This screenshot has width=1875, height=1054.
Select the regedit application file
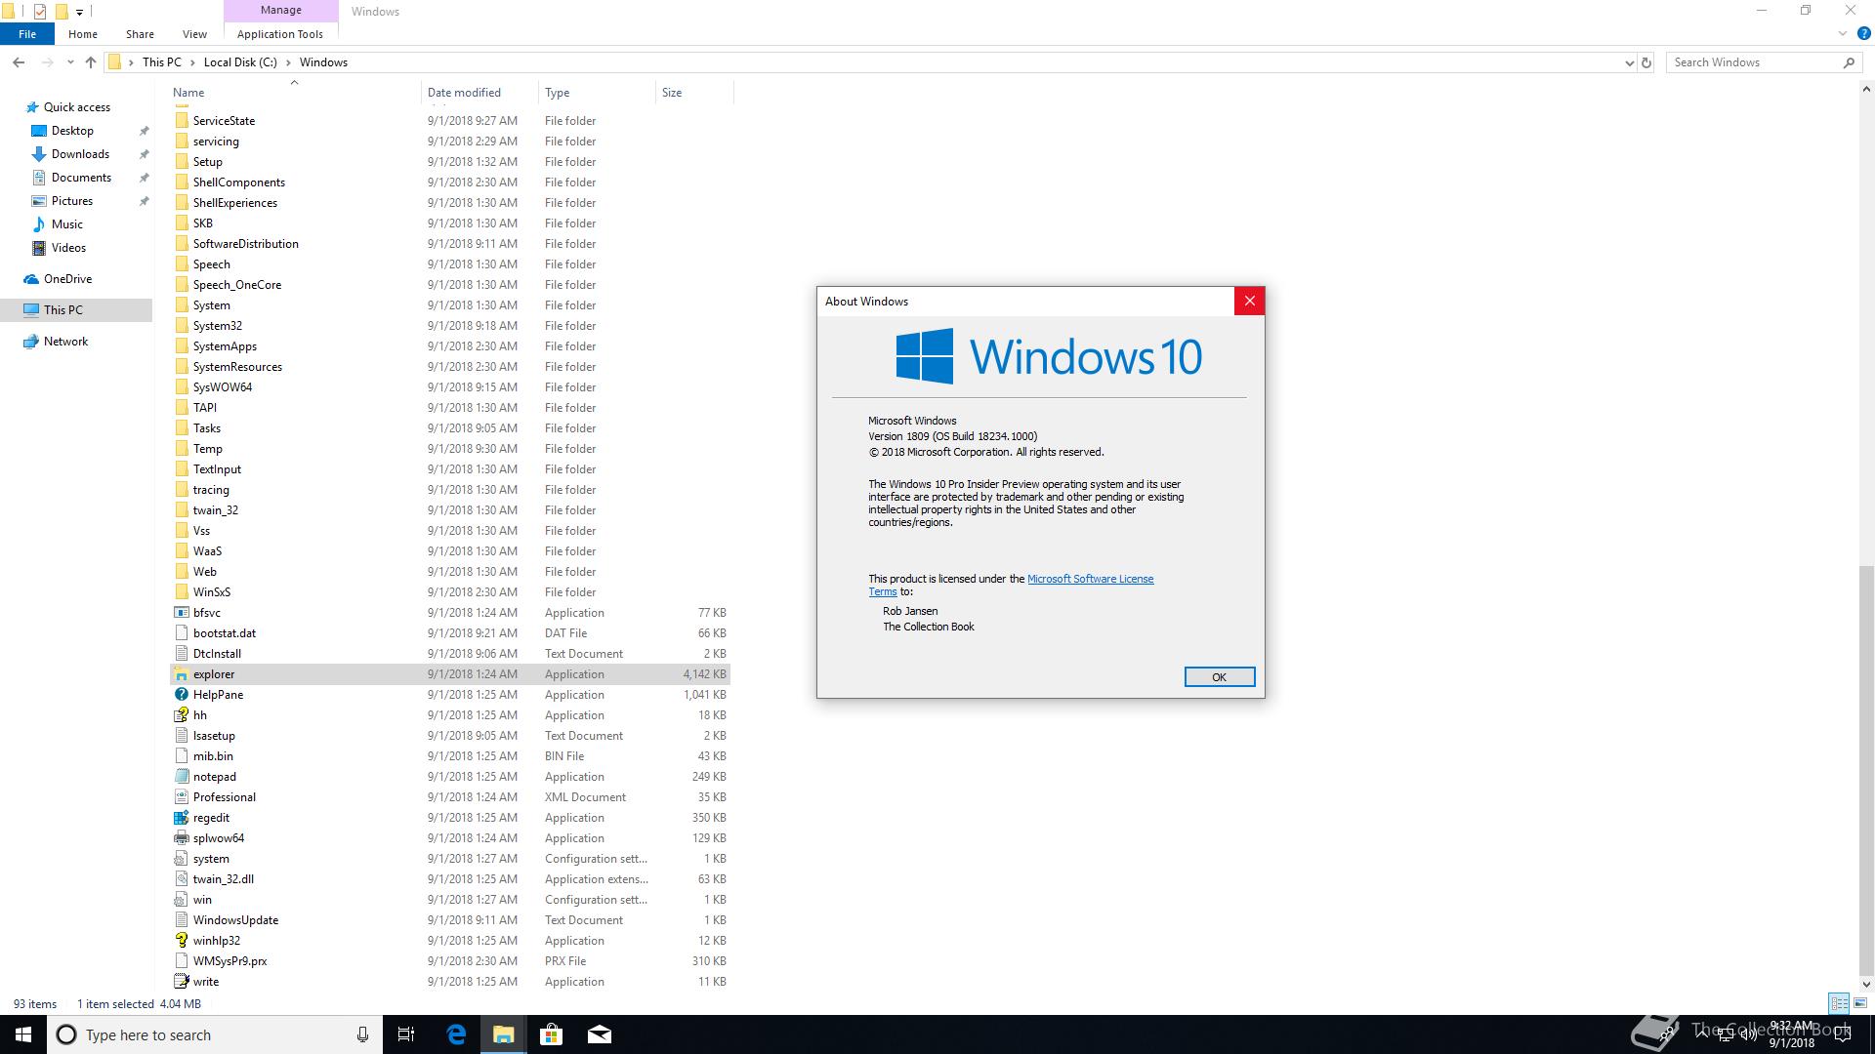coord(211,818)
